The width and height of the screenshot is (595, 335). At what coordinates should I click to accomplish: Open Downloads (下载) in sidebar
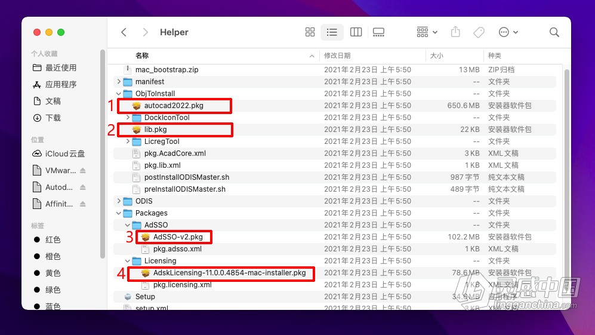47,118
